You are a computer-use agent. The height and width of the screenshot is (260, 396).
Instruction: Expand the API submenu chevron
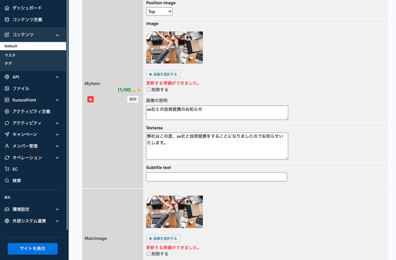click(57, 77)
